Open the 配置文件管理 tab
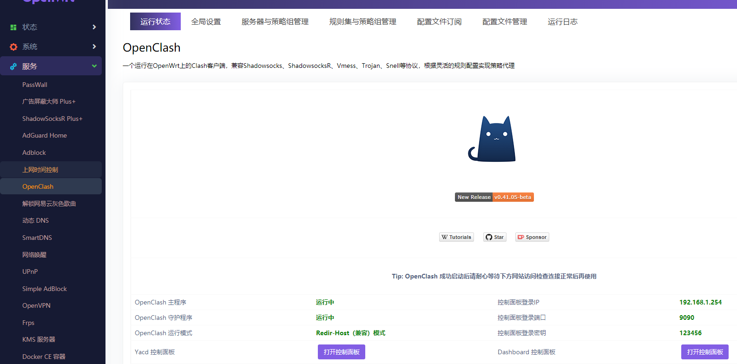This screenshot has height=364, width=737. pyautogui.click(x=505, y=21)
